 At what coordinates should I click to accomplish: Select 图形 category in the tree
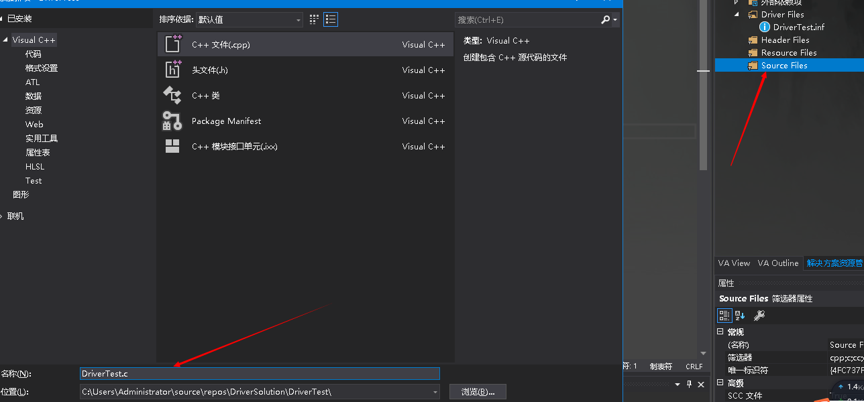pyautogui.click(x=21, y=195)
